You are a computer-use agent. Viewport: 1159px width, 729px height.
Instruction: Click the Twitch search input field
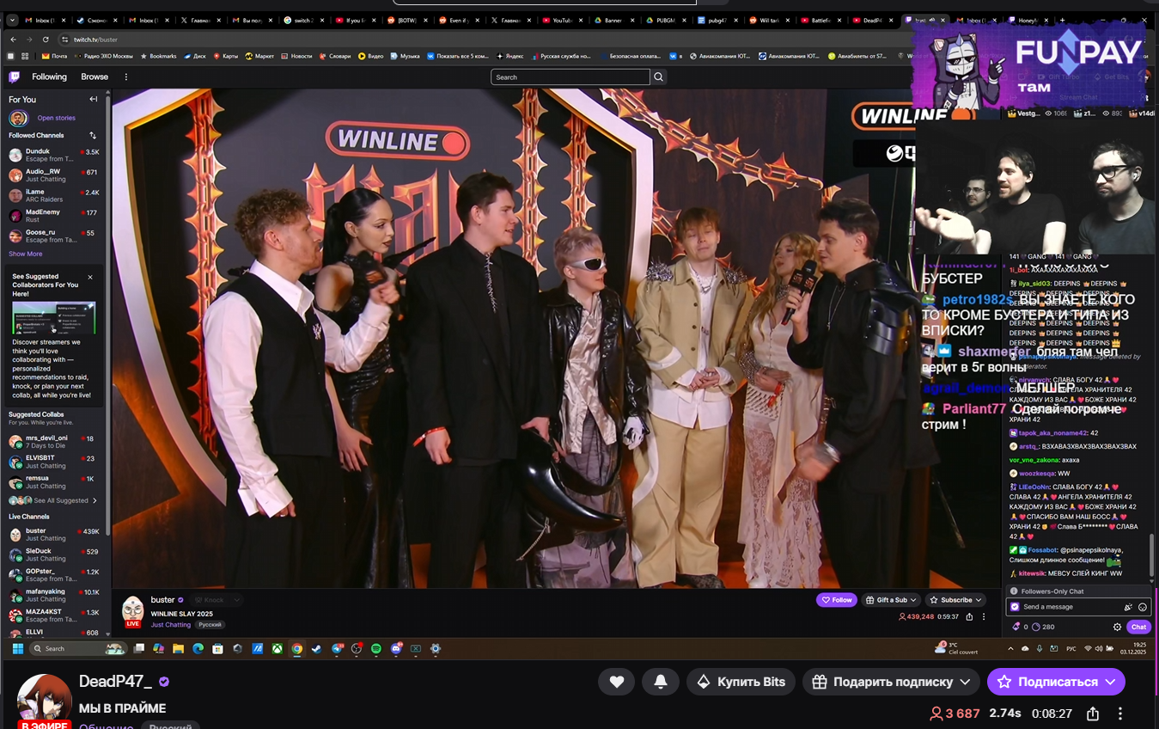tap(570, 77)
